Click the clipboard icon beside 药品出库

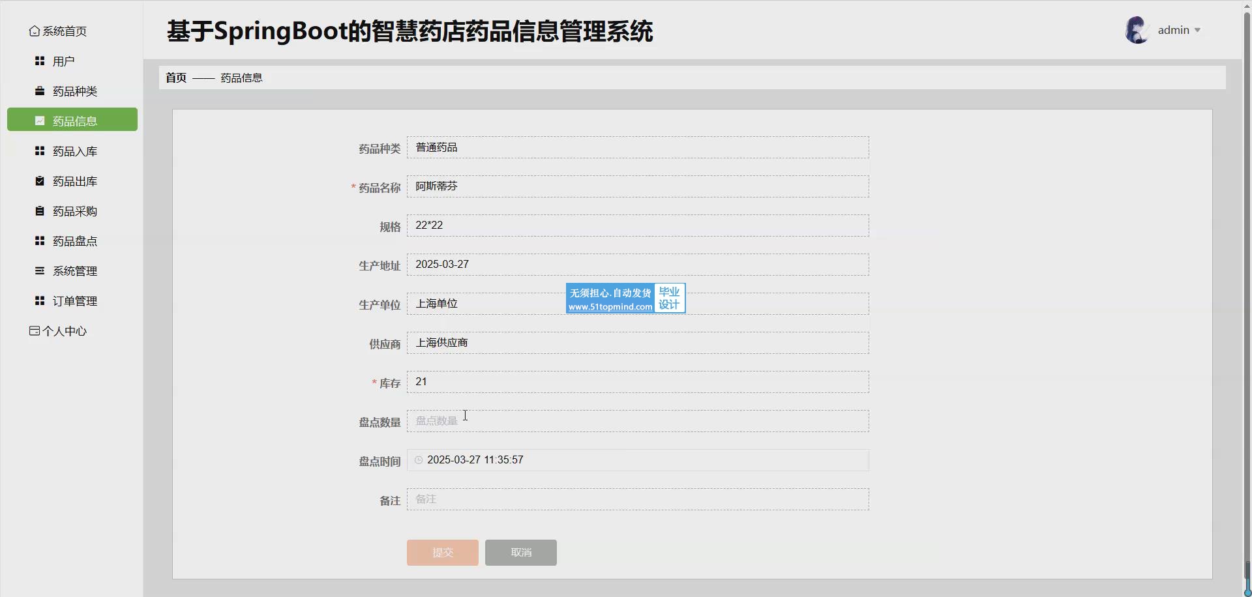point(40,181)
